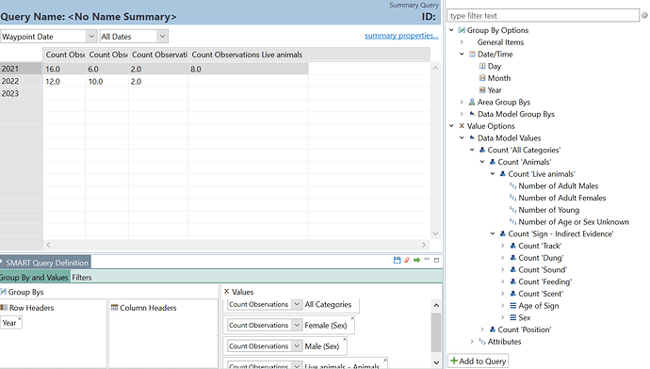Viewport: 650px width, 369px height.
Task: Minimize the SMART Query Definition panel
Action: click(x=427, y=259)
